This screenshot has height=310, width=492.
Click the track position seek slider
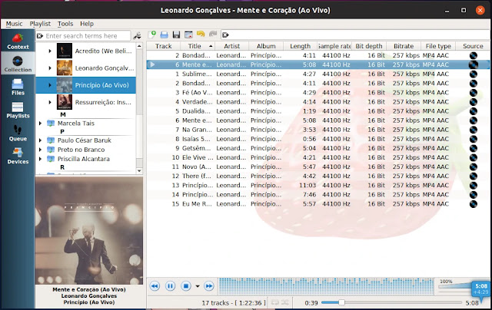tap(391, 302)
